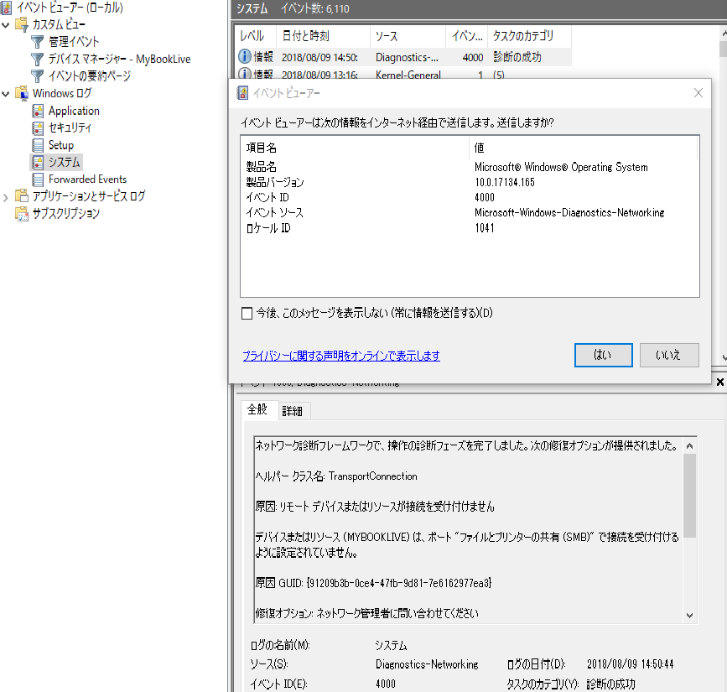Click the Setup log icon

click(38, 145)
